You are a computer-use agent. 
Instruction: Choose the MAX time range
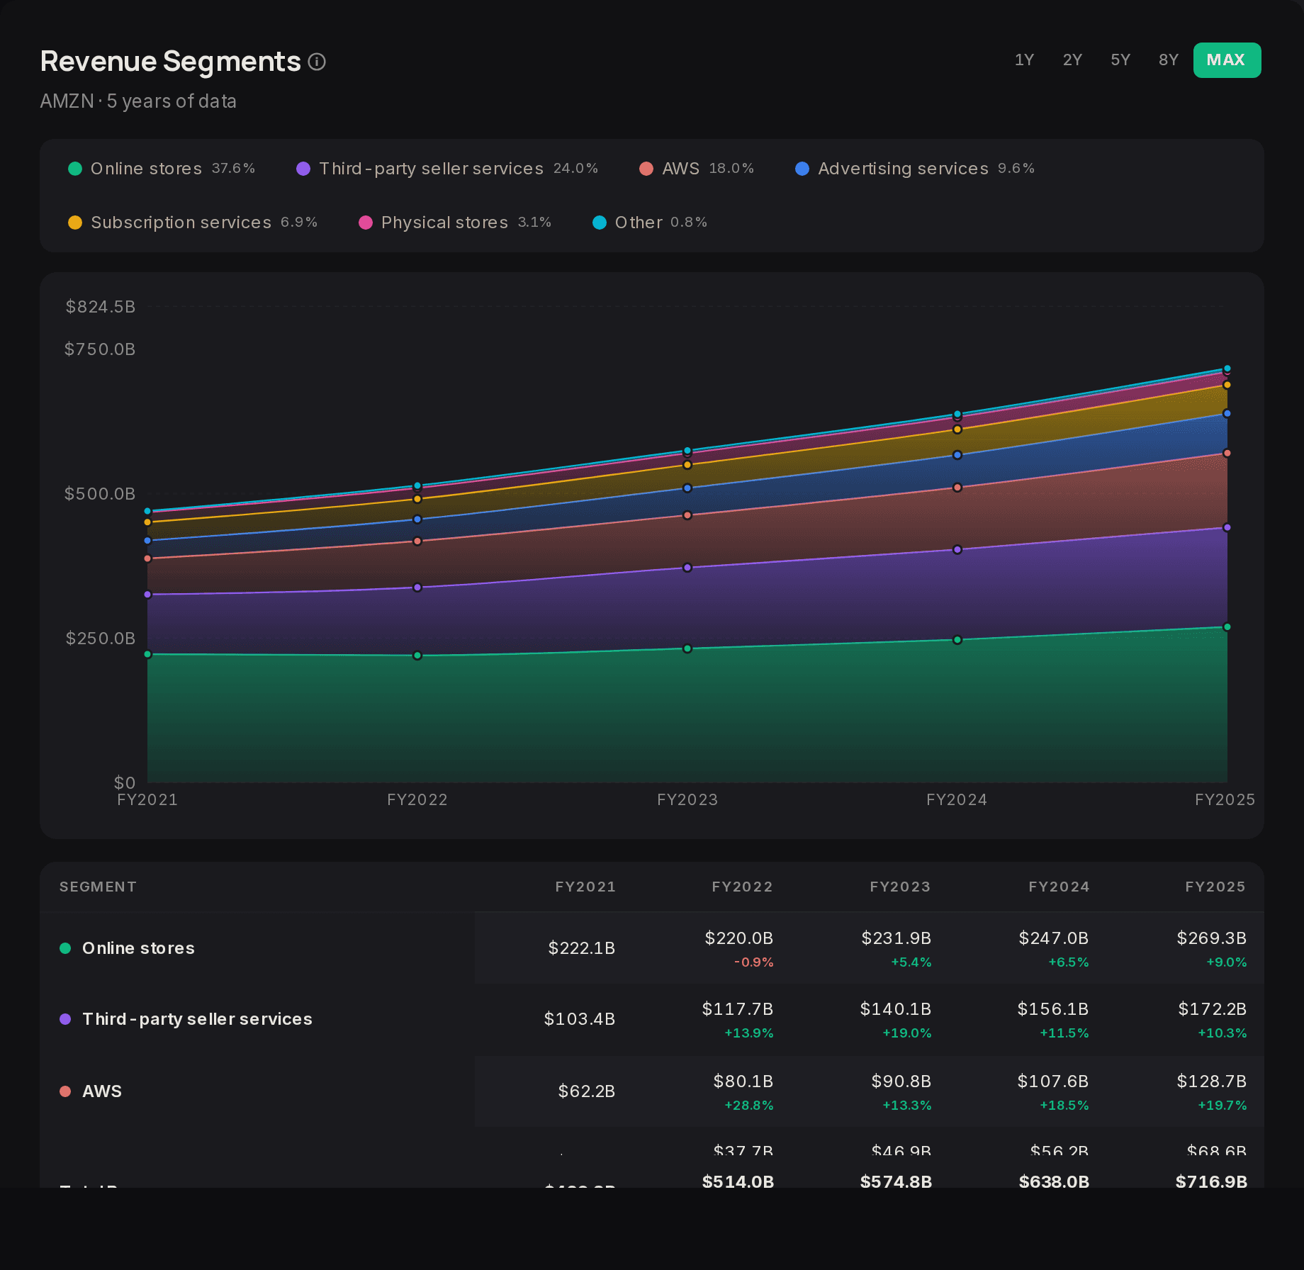(1227, 60)
